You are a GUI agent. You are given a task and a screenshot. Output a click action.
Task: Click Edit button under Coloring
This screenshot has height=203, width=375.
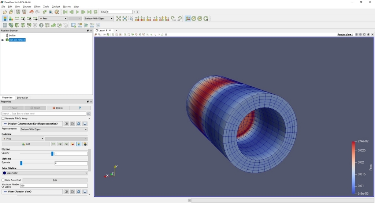(26, 144)
